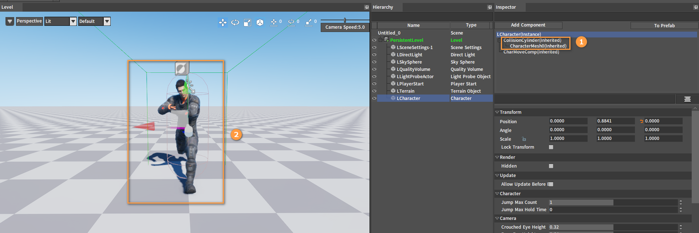Toggle visibility eye for LTerrain
Image resolution: width=699 pixels, height=233 pixels.
tap(374, 91)
